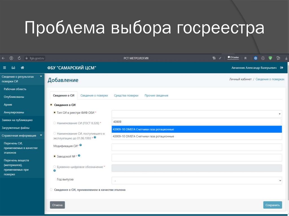Image resolution: width=289 pixels, height=216 pixels.
Task: Click the Сохранить button
Action: (x=272, y=205)
